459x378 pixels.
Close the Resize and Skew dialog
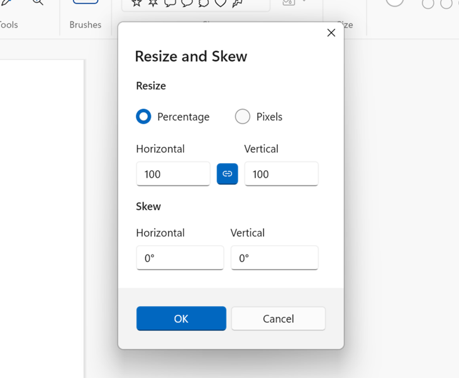click(331, 33)
